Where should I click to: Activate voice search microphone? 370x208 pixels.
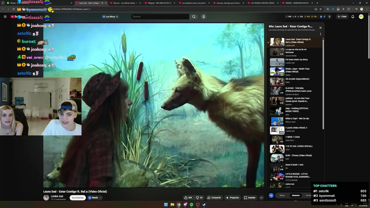pyautogui.click(x=203, y=17)
